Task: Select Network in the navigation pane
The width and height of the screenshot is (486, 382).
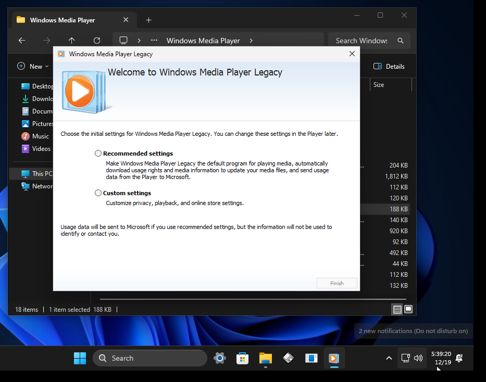Action: pos(37,186)
